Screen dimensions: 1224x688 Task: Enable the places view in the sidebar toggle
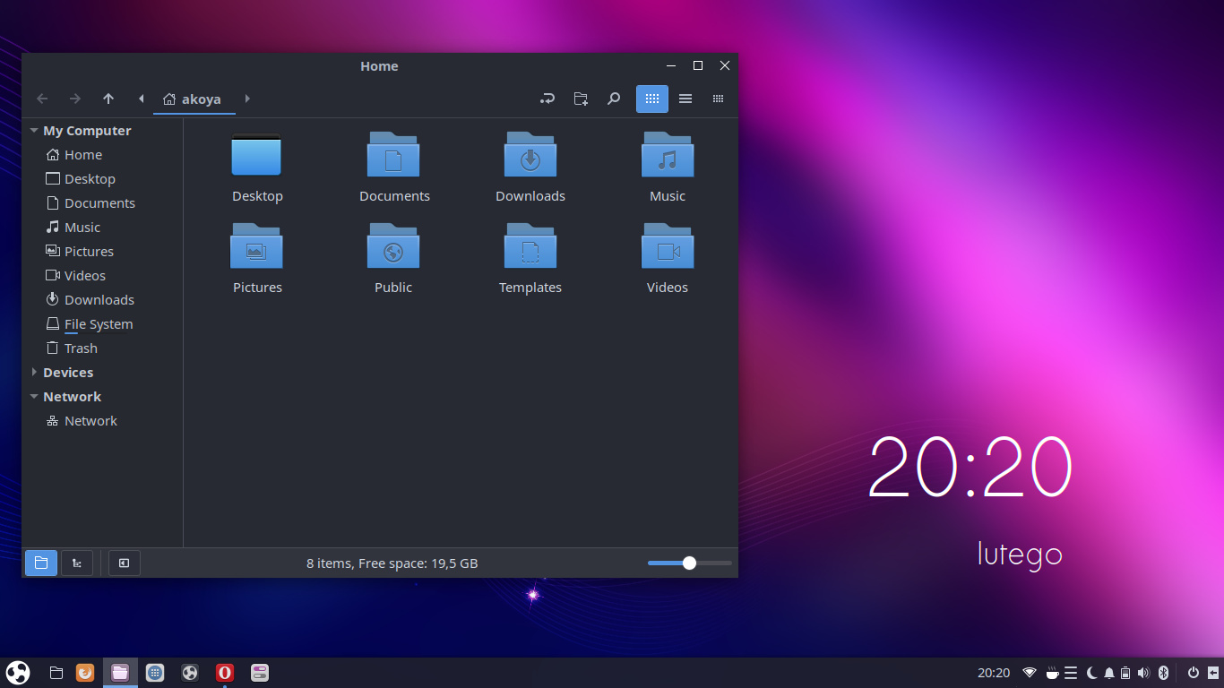point(40,563)
